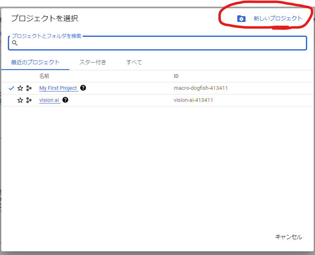Screen dimensions: 315x255
Task: Click the プロジェクトを選択 dialog title
Action: 45,18
